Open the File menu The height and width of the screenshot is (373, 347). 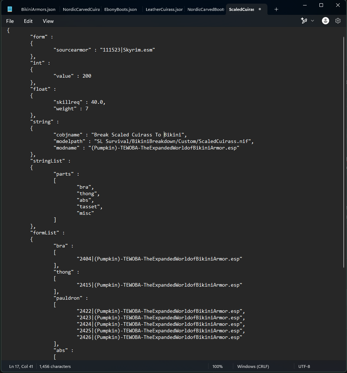coord(10,21)
